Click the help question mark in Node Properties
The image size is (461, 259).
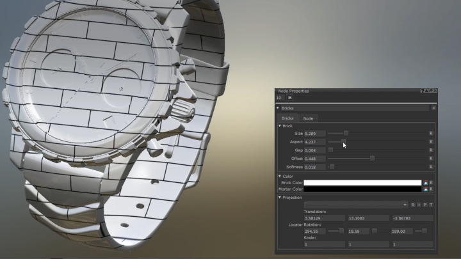(422, 91)
